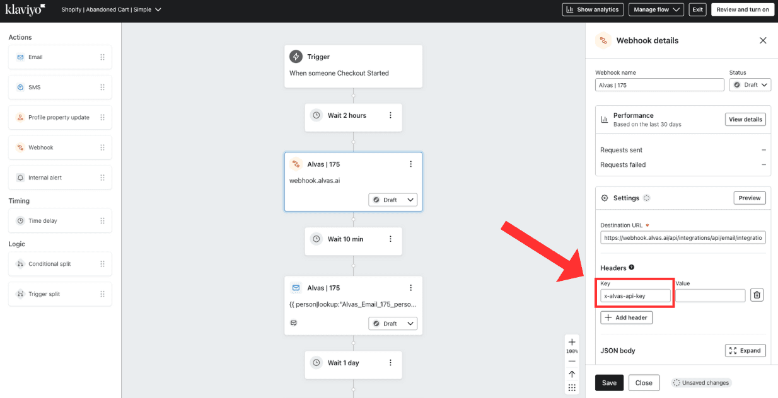Screen dimensions: 778x398
Task: Open the Manage flow dropdown
Action: point(656,9)
